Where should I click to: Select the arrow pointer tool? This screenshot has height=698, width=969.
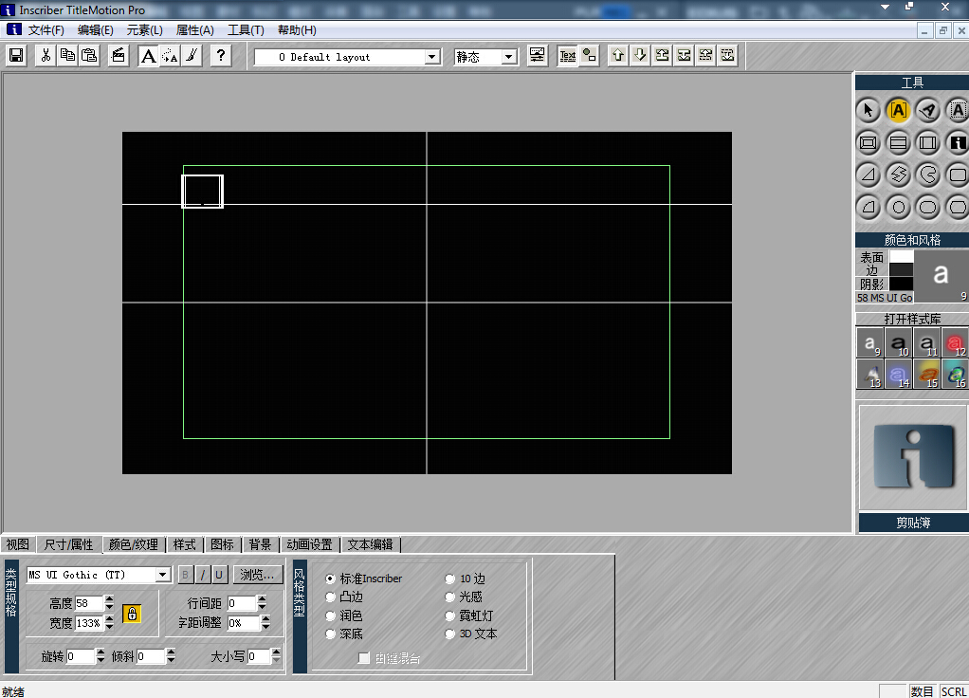click(x=868, y=111)
